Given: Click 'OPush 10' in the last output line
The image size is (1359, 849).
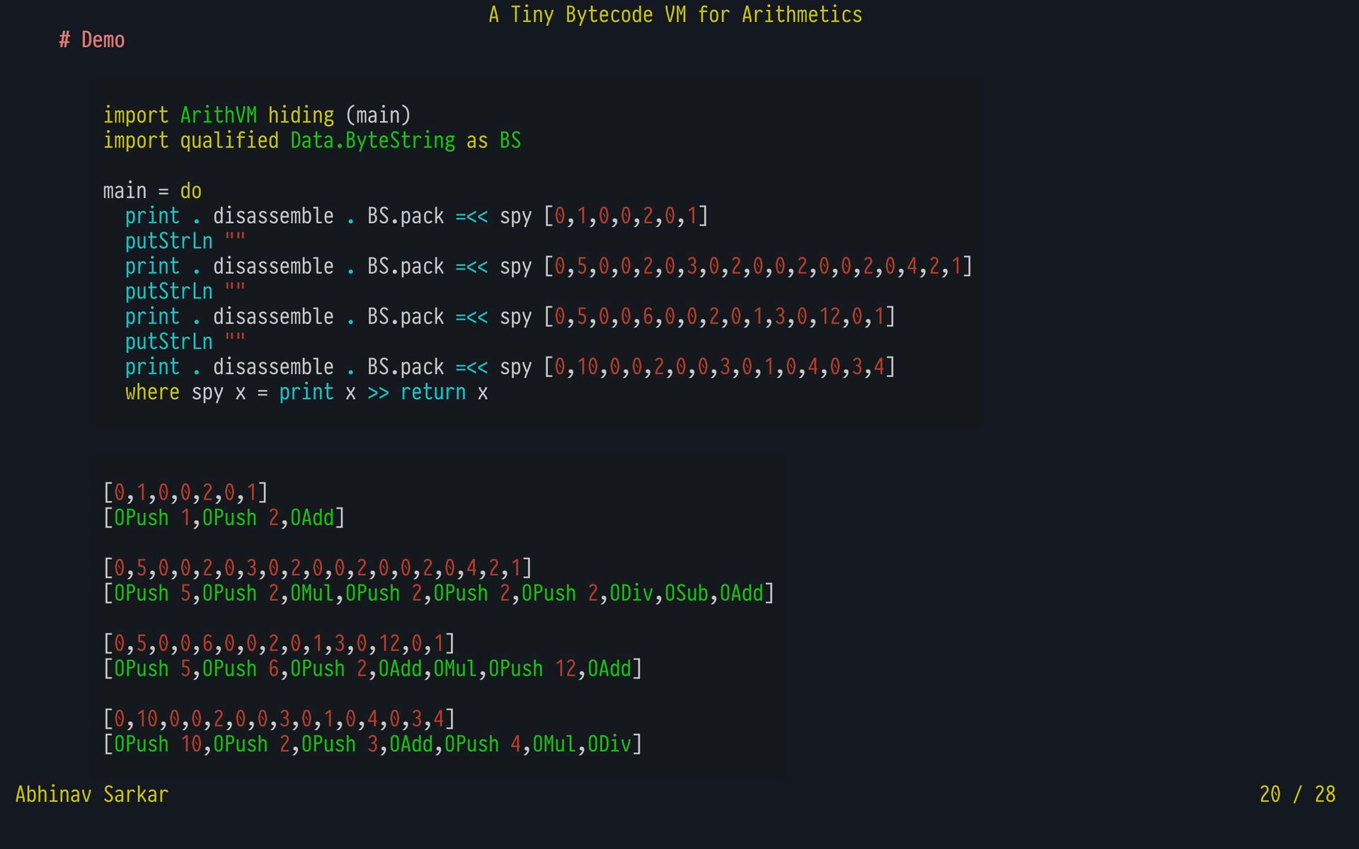Looking at the screenshot, I should 158,745.
